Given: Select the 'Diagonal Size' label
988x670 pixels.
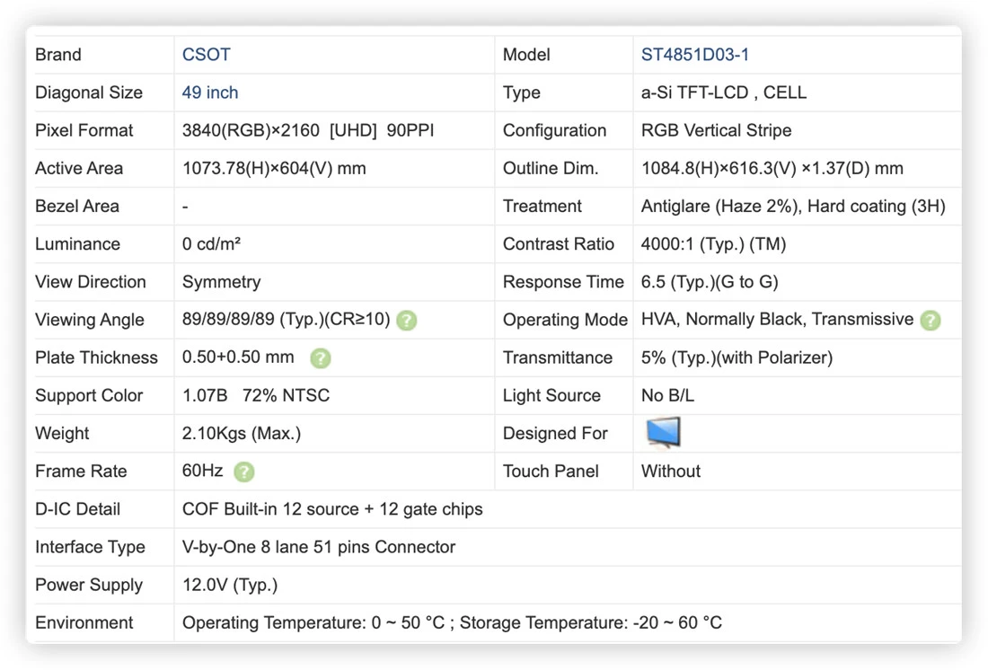Looking at the screenshot, I should pyautogui.click(x=89, y=93).
